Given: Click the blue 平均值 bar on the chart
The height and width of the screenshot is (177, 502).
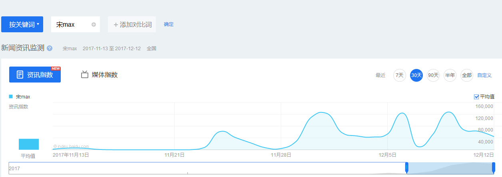Looking at the screenshot, I should 29,144.
